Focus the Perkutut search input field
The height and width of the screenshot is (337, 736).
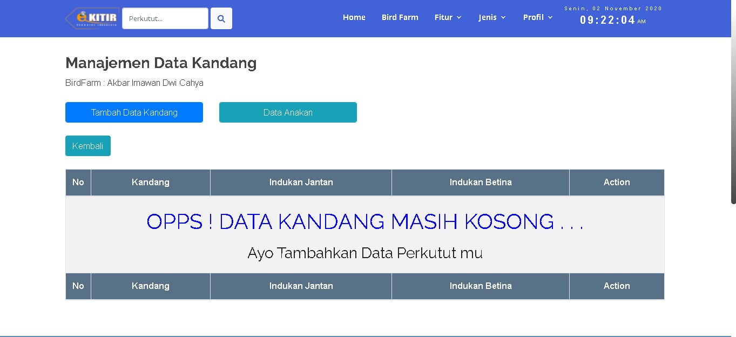pyautogui.click(x=165, y=18)
